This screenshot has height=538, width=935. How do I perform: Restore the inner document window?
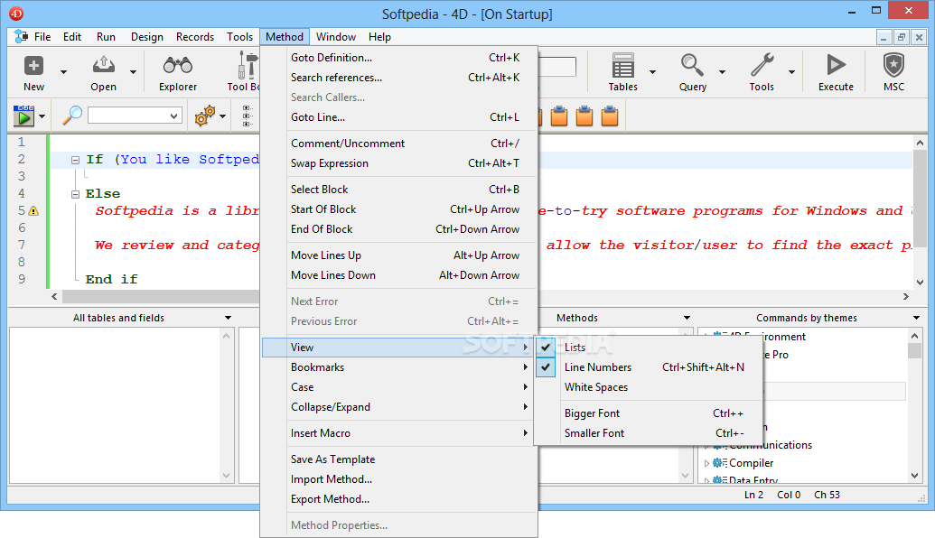(x=901, y=38)
